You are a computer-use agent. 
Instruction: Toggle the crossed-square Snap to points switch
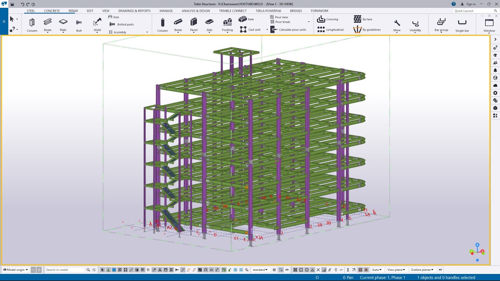tap(295, 270)
